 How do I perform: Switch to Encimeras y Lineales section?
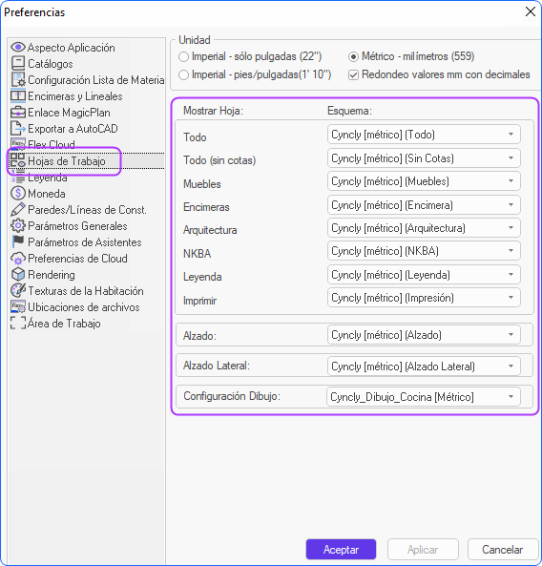pos(75,96)
